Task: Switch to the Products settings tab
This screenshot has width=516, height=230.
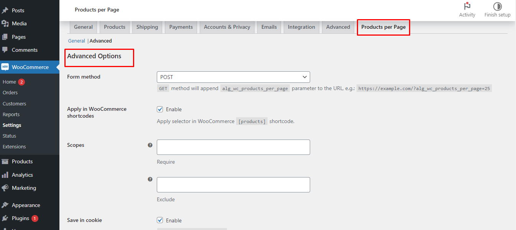Action: [115, 27]
